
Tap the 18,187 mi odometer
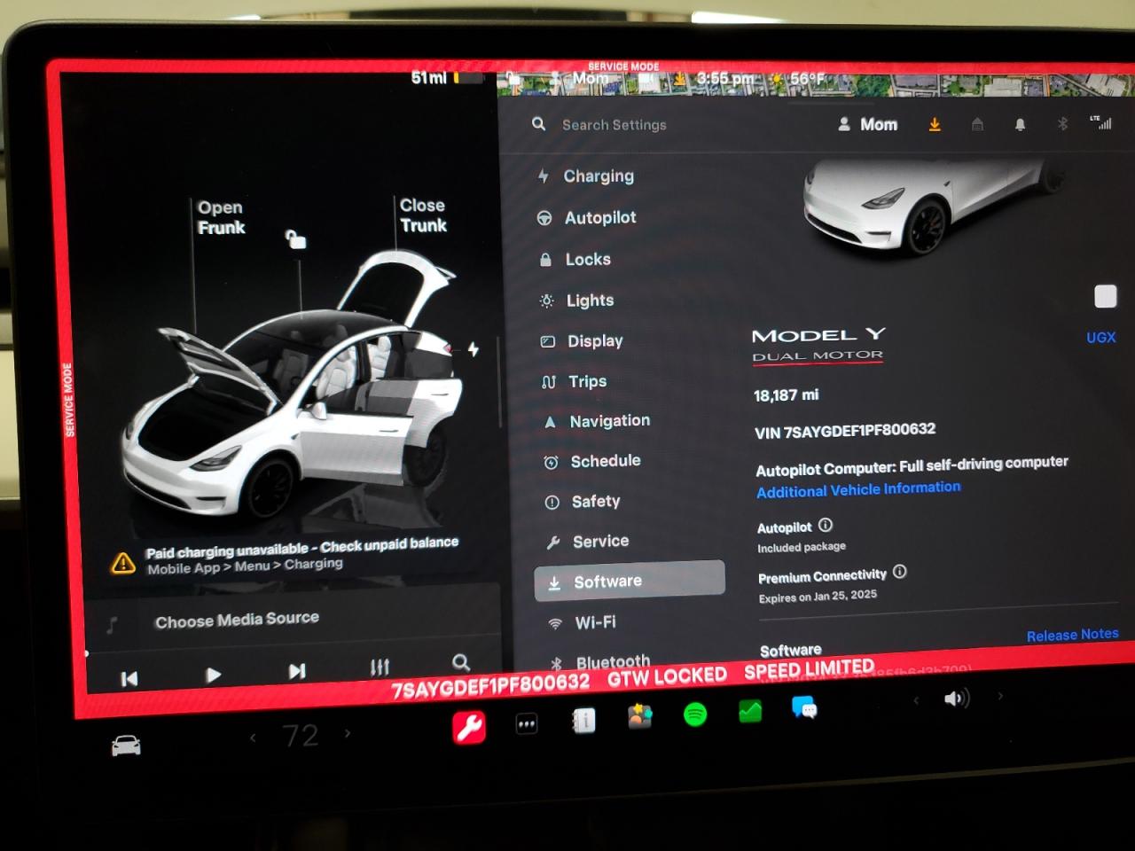[787, 394]
